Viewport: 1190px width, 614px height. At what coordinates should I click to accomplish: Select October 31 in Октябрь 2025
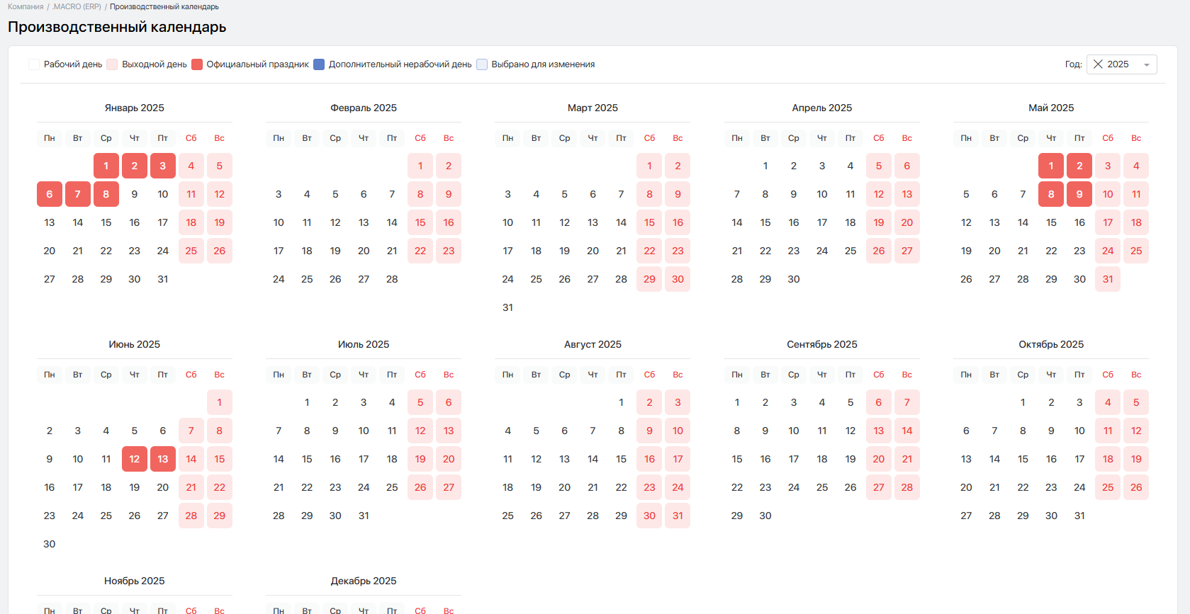(x=1079, y=516)
